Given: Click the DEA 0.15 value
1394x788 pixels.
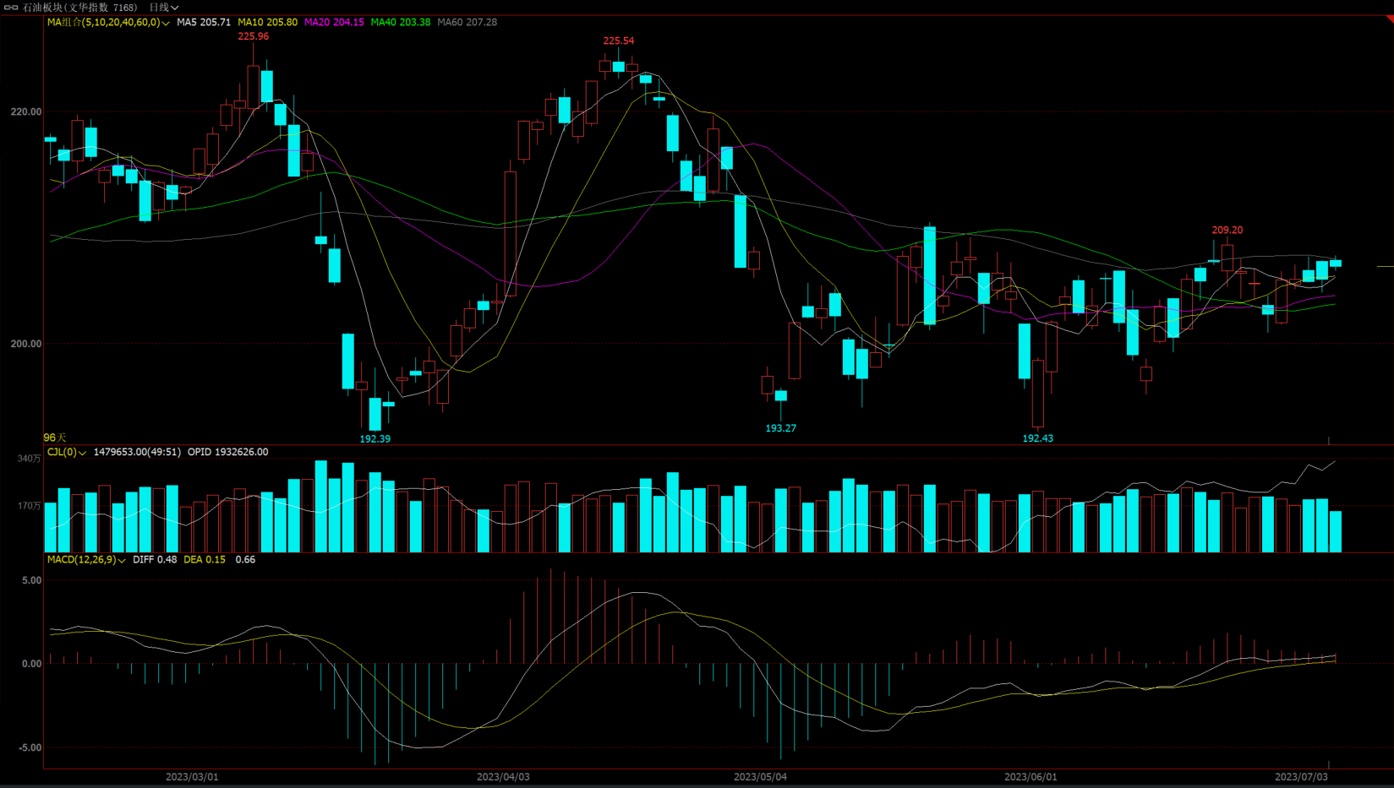Looking at the screenshot, I should (x=205, y=560).
